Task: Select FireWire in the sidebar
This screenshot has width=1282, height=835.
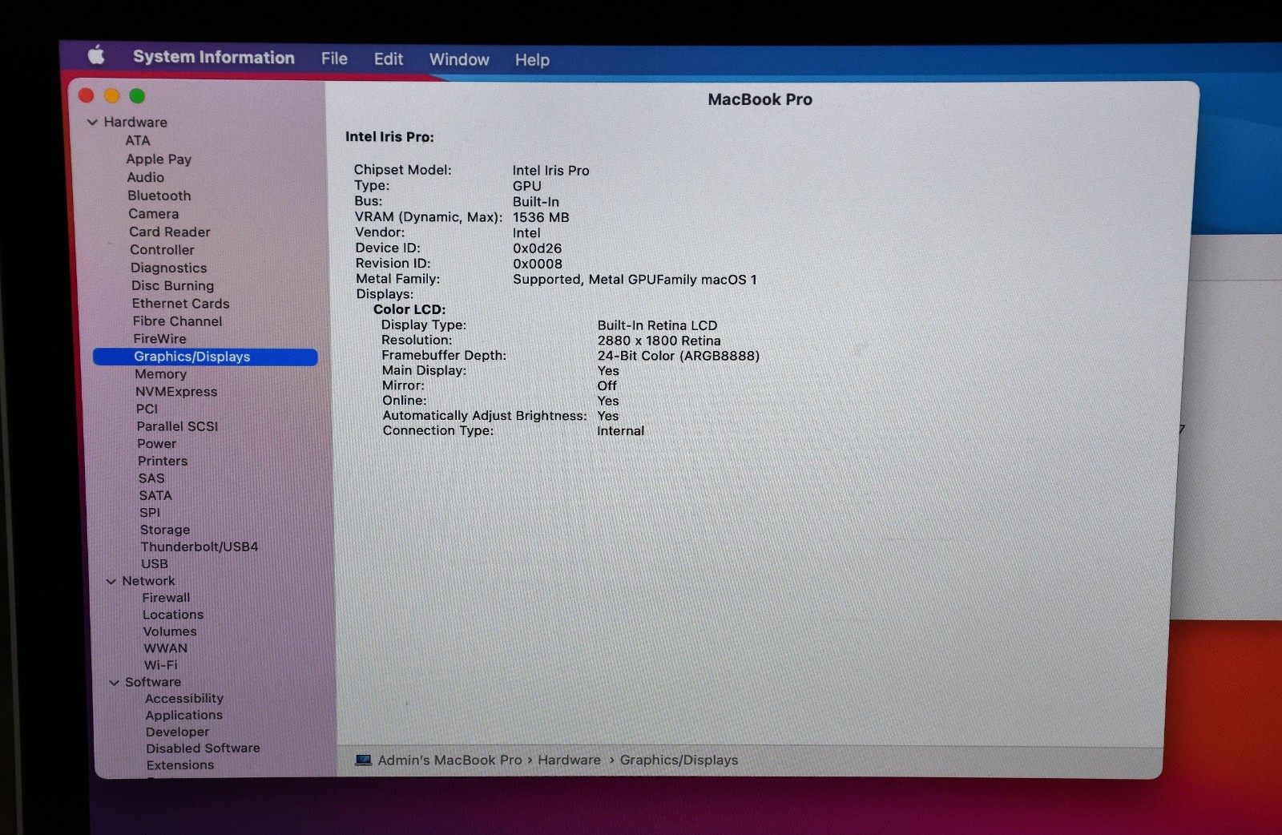Action: (159, 338)
